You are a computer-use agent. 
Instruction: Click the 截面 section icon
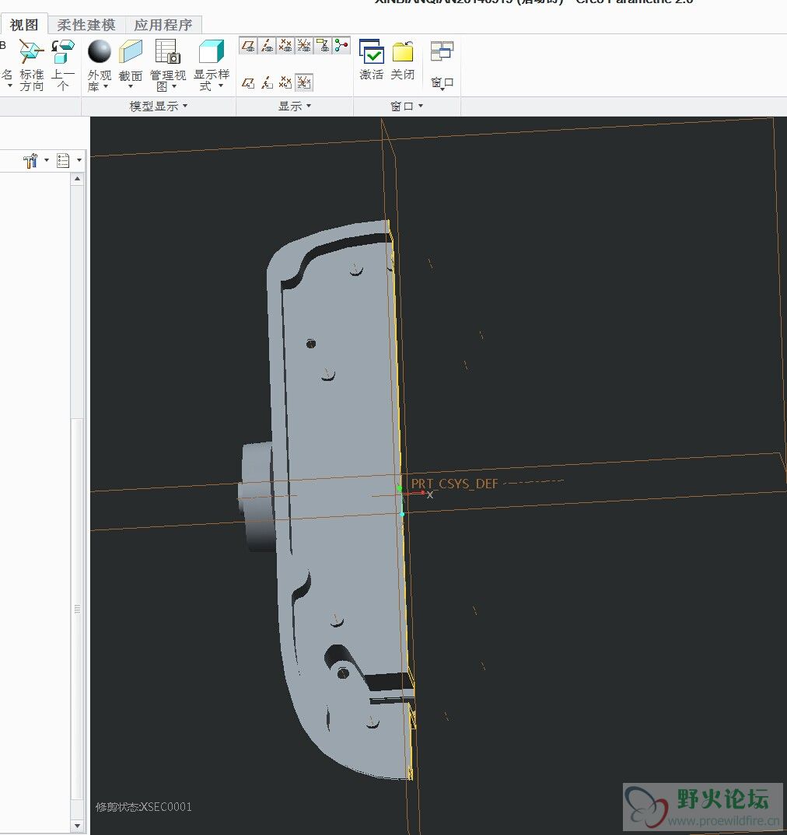tap(131, 51)
